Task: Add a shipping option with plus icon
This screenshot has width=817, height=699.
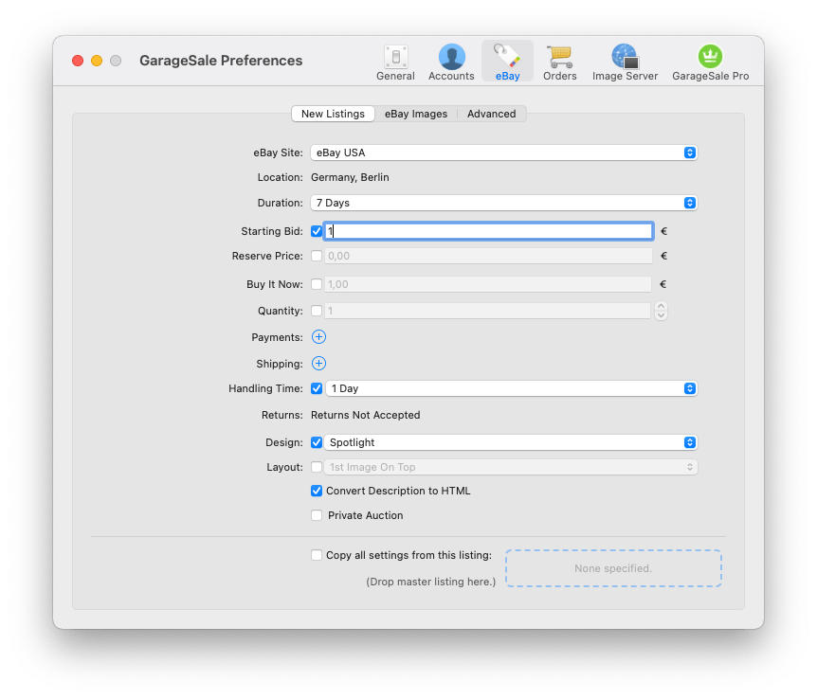Action: (318, 364)
